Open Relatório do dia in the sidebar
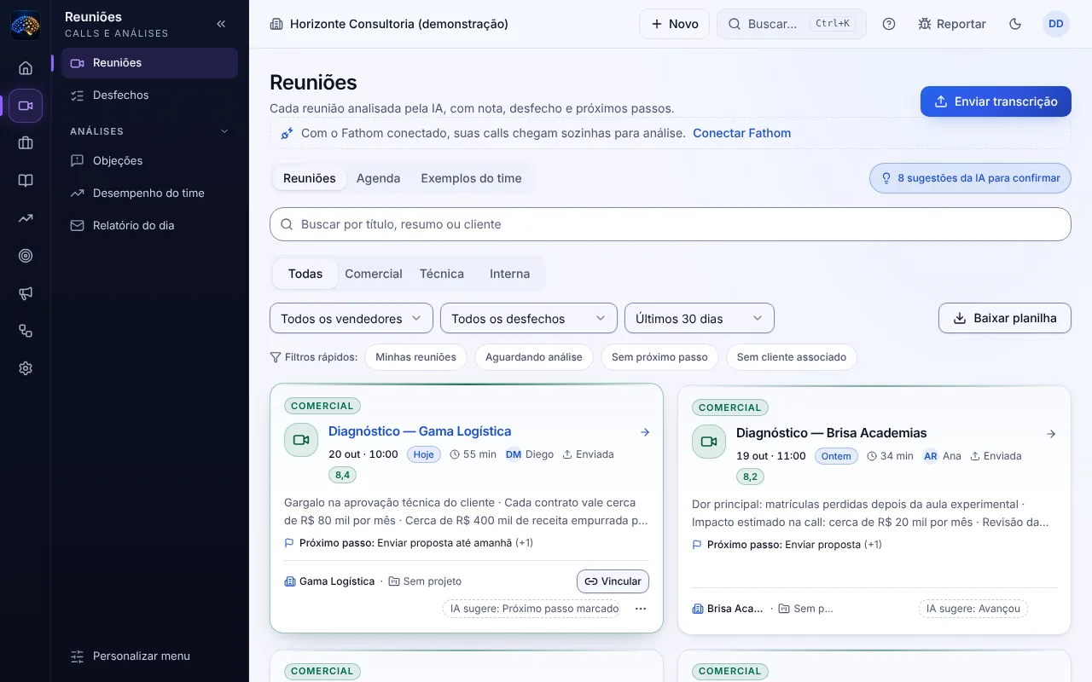The width and height of the screenshot is (1092, 682). click(149, 225)
